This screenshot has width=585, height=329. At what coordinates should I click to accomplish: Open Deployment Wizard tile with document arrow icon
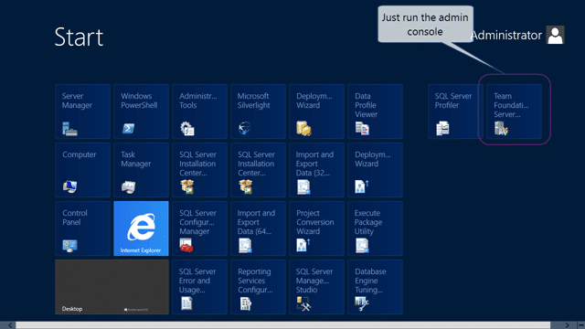click(376, 170)
